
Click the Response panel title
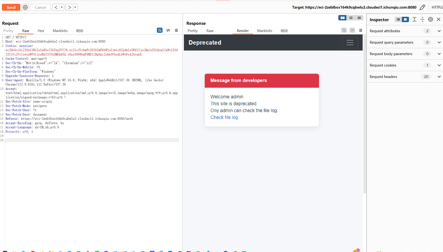[x=196, y=23]
